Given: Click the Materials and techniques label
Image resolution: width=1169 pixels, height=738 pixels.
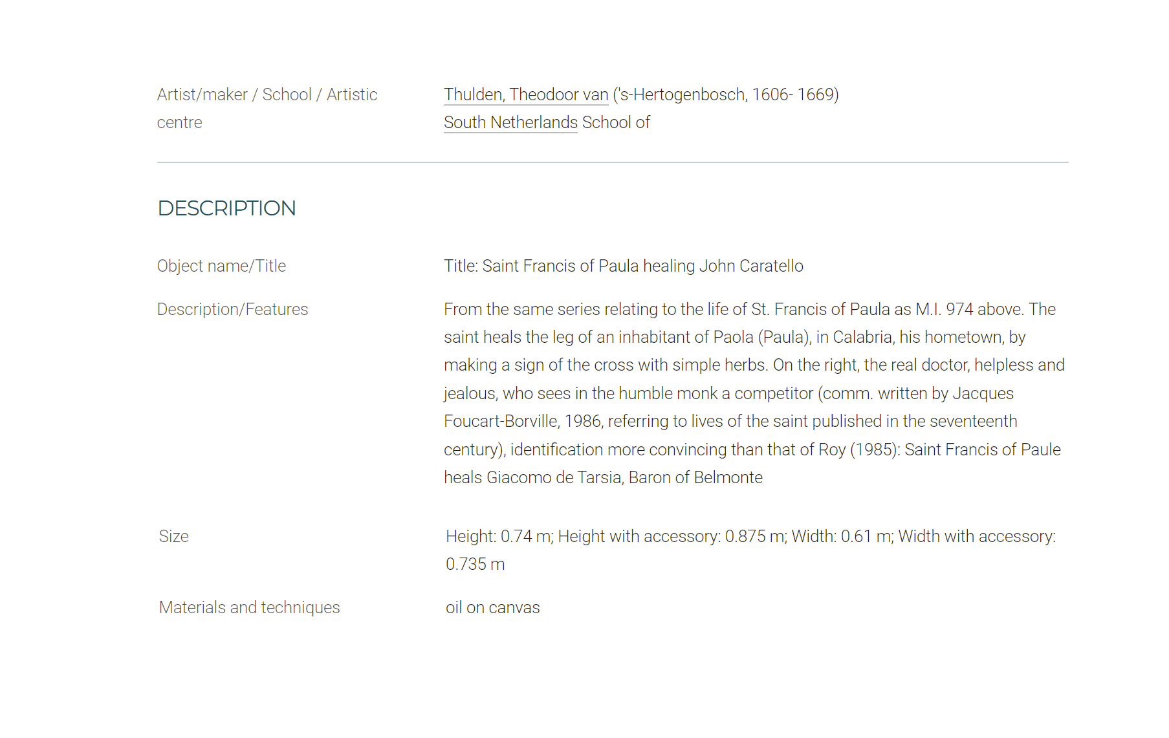Looking at the screenshot, I should (x=249, y=607).
